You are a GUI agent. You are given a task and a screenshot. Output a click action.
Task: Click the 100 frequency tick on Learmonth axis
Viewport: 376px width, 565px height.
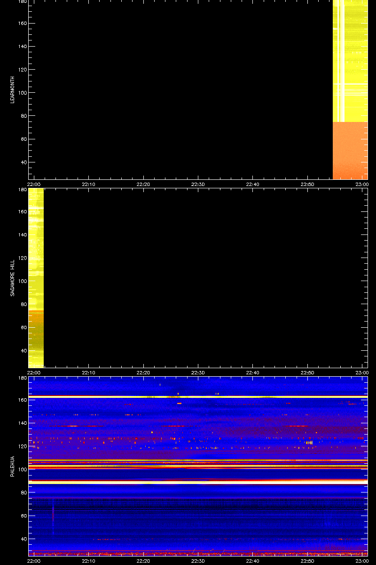pyautogui.click(x=23, y=93)
